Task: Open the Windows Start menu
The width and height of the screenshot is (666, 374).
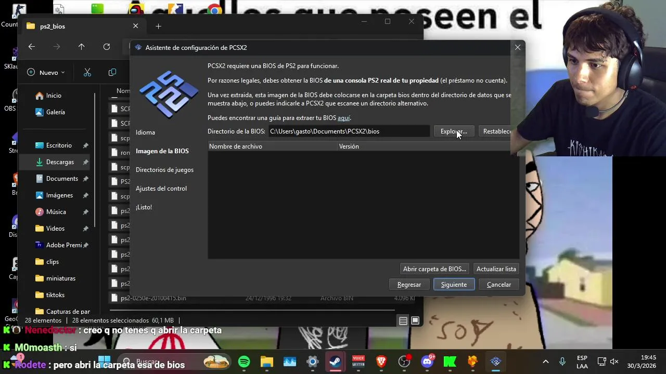Action: (x=104, y=362)
